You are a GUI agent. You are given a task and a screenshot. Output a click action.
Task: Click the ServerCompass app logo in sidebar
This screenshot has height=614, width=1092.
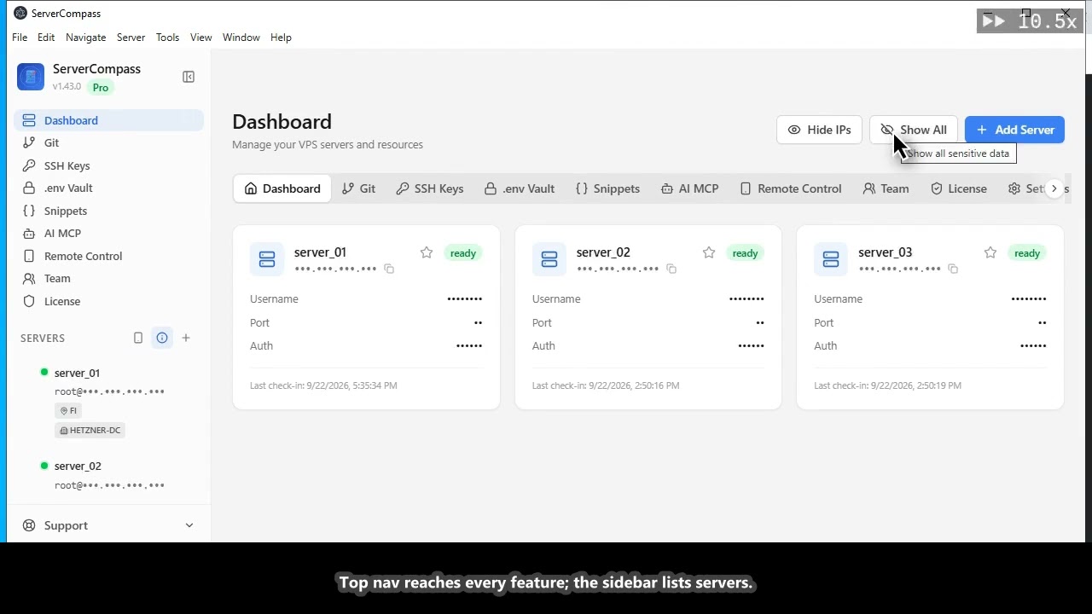point(31,77)
